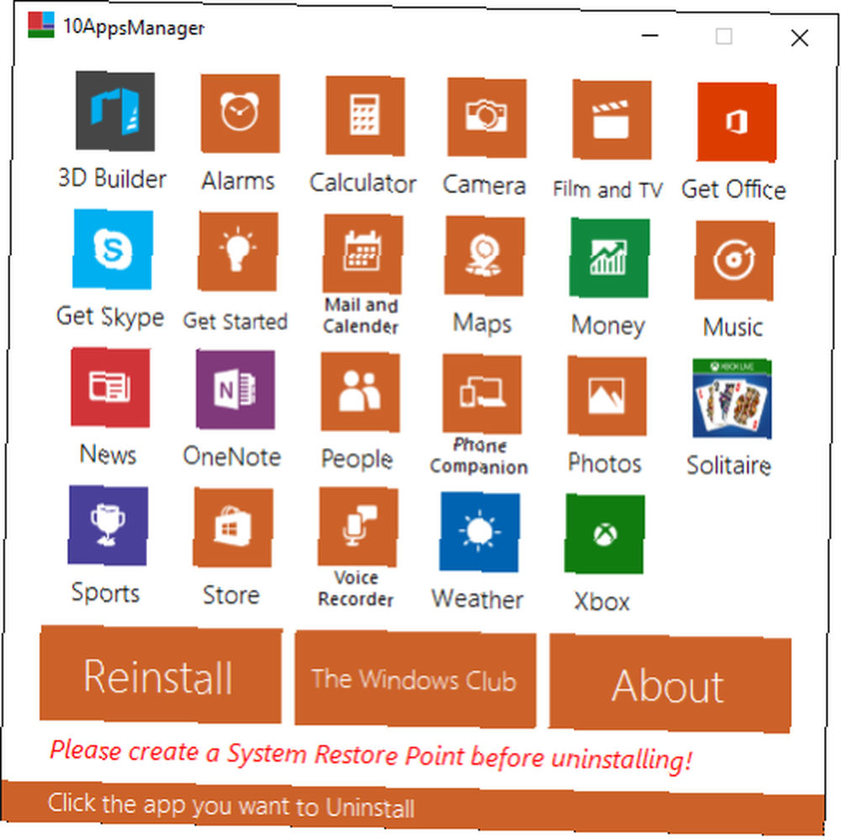Select the Photos app icon
The image size is (841, 839).
pyautogui.click(x=606, y=396)
